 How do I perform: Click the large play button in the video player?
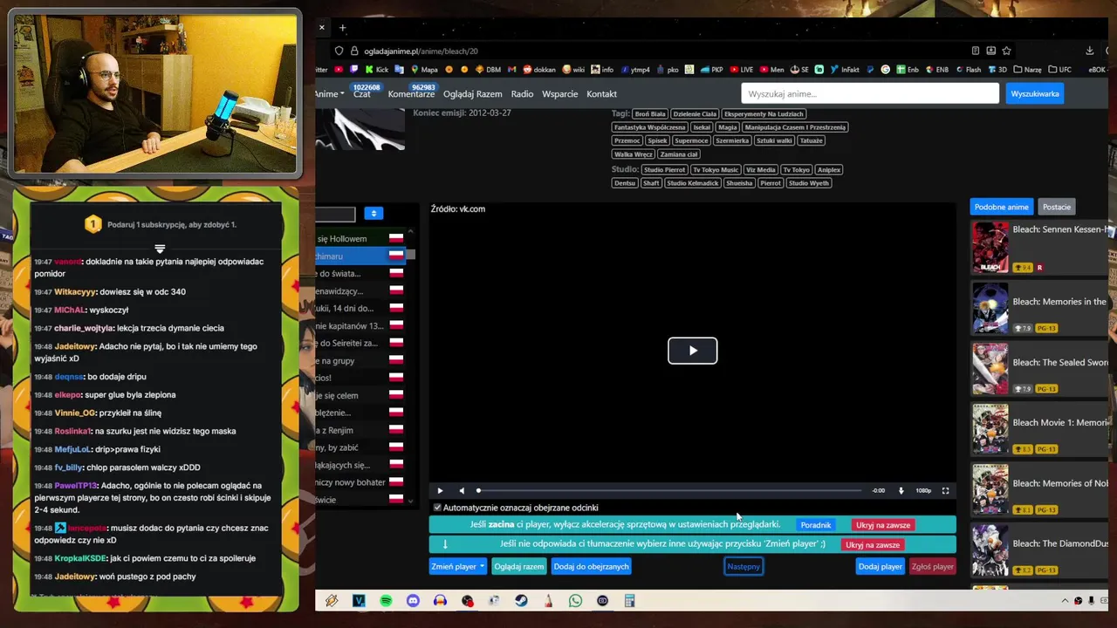pos(692,351)
